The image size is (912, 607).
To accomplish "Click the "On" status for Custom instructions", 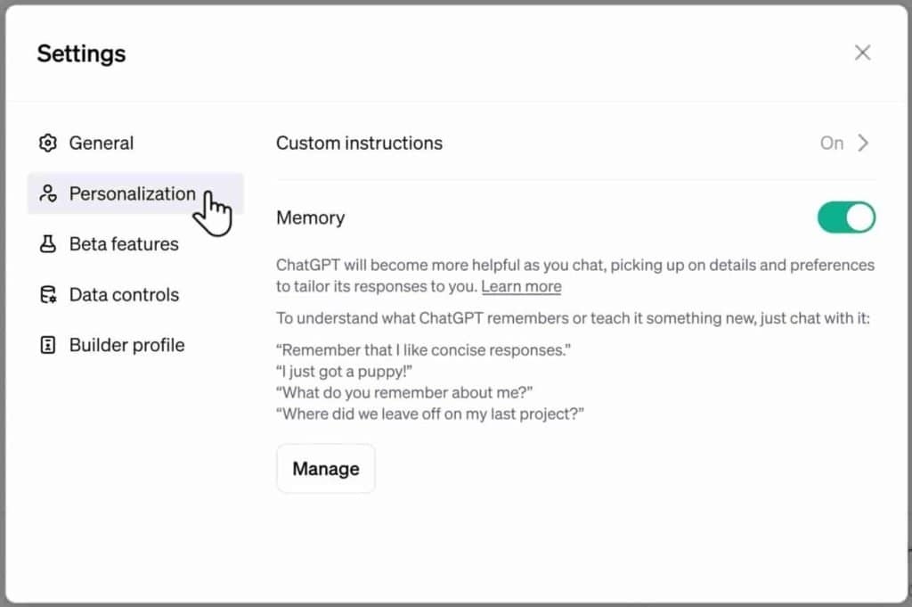I will [x=831, y=144].
